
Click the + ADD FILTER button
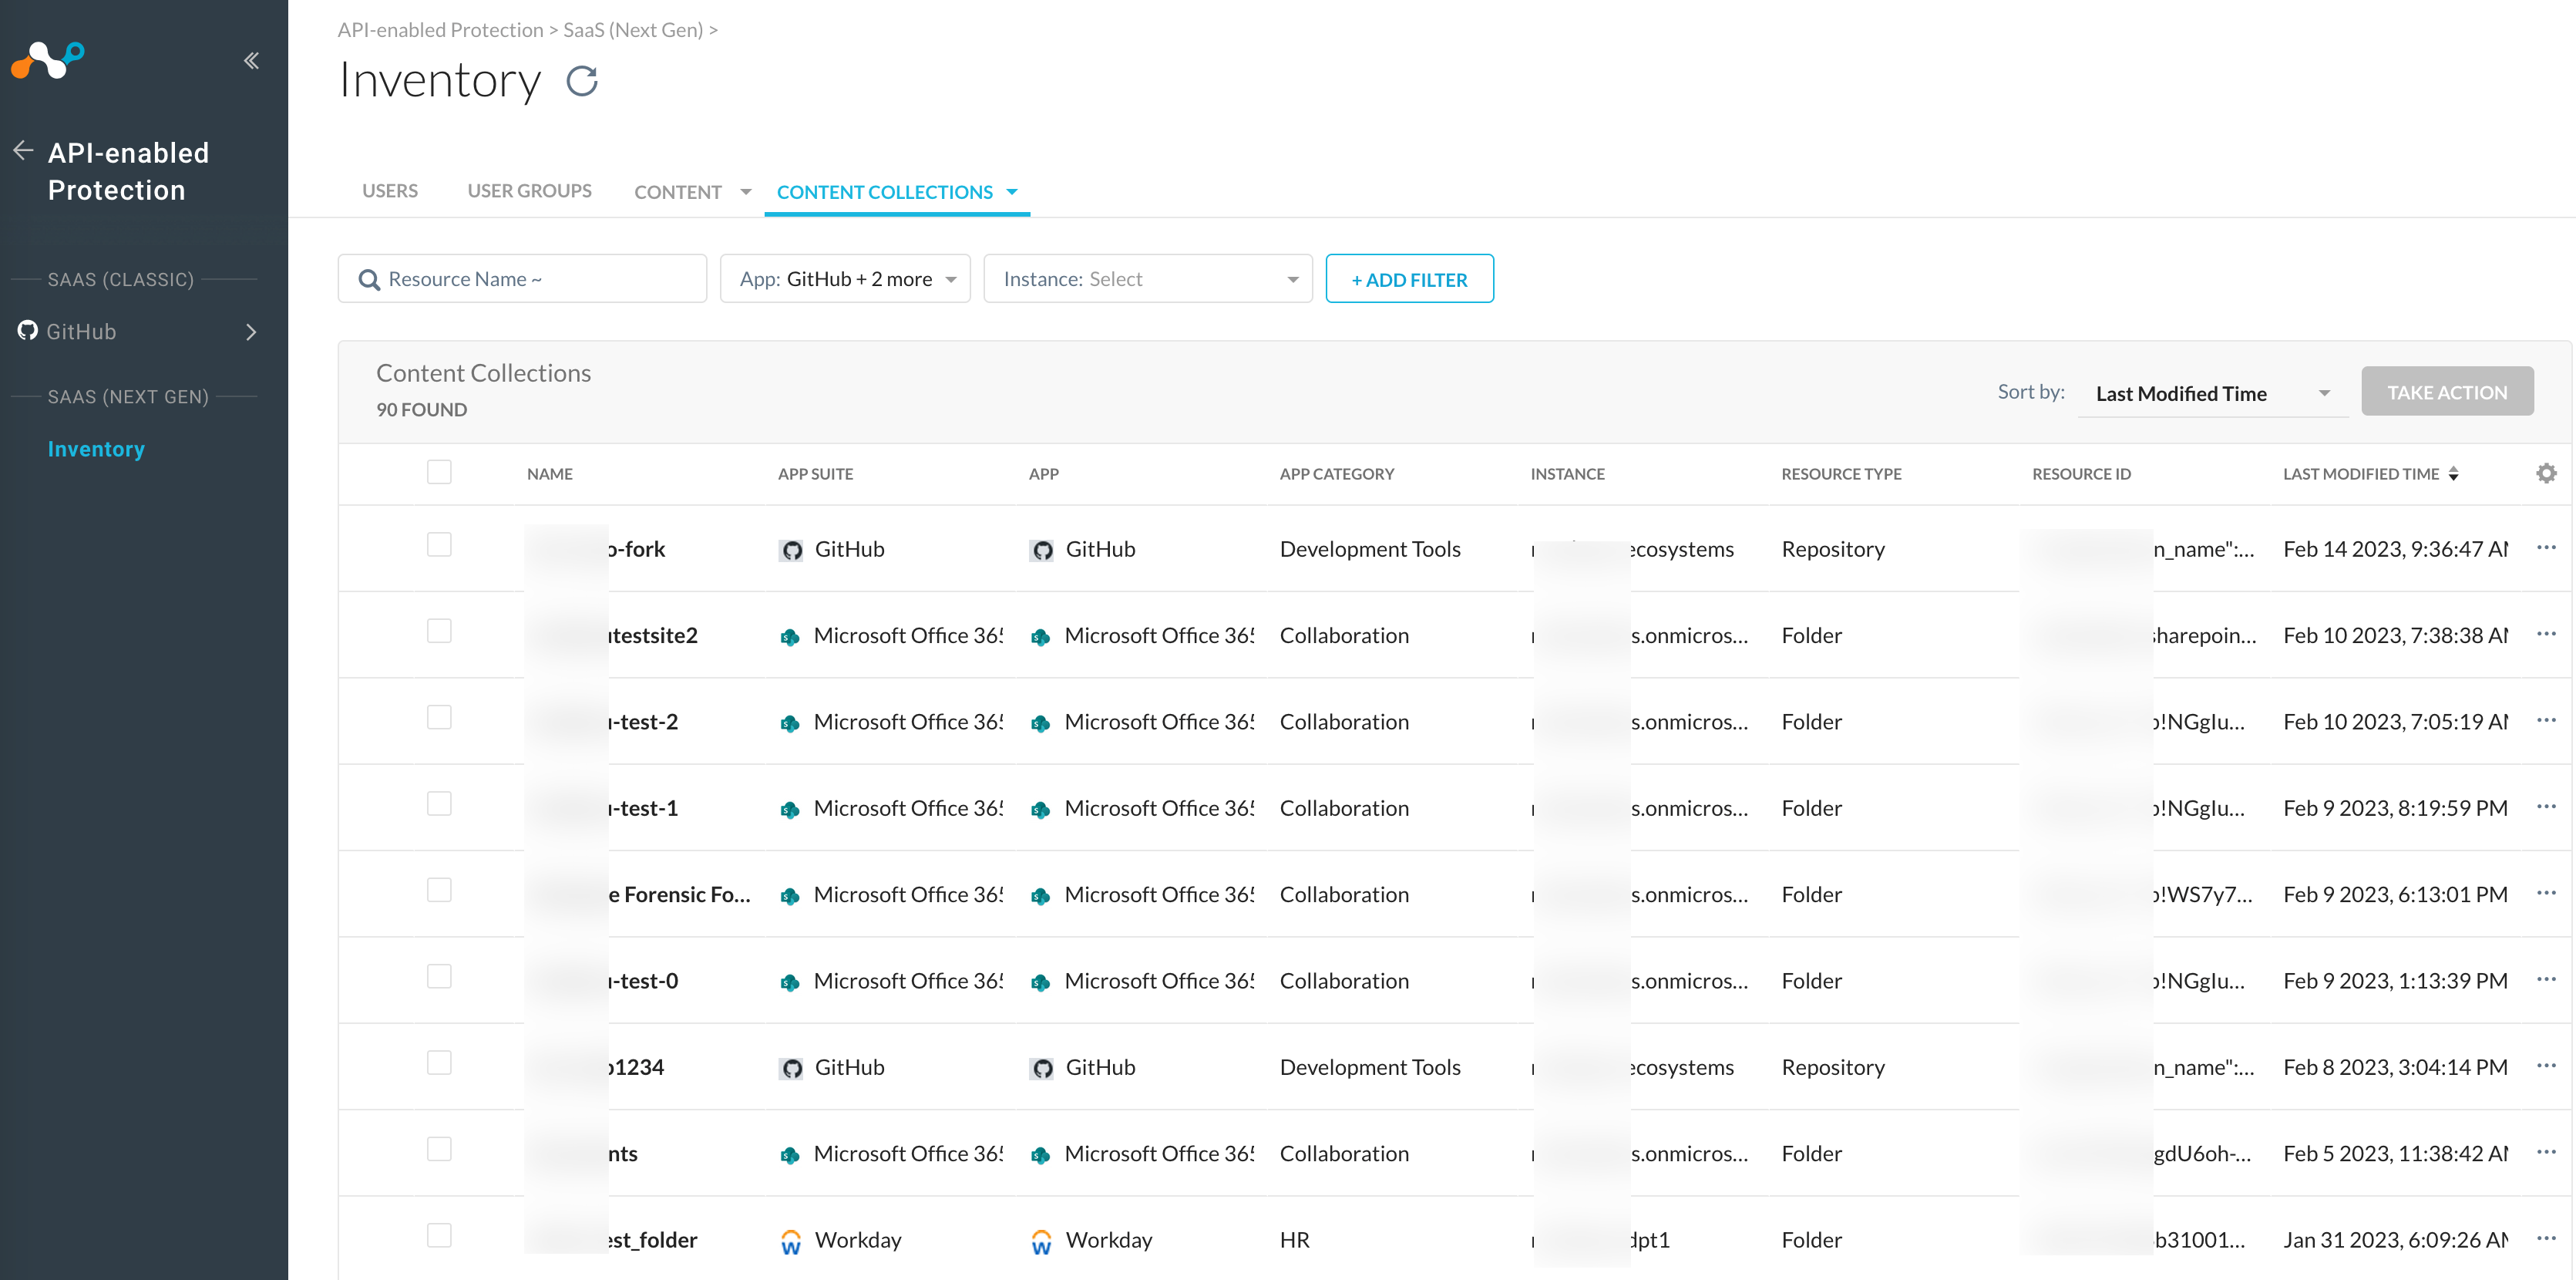click(x=1409, y=279)
